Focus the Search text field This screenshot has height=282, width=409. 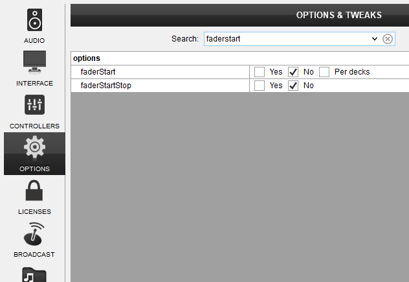(x=287, y=39)
